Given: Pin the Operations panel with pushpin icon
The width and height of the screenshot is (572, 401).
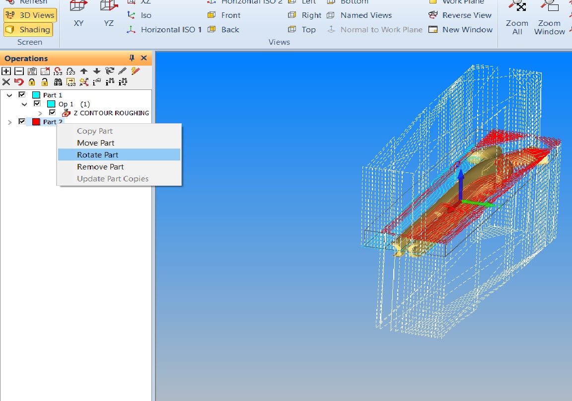Looking at the screenshot, I should [x=132, y=58].
